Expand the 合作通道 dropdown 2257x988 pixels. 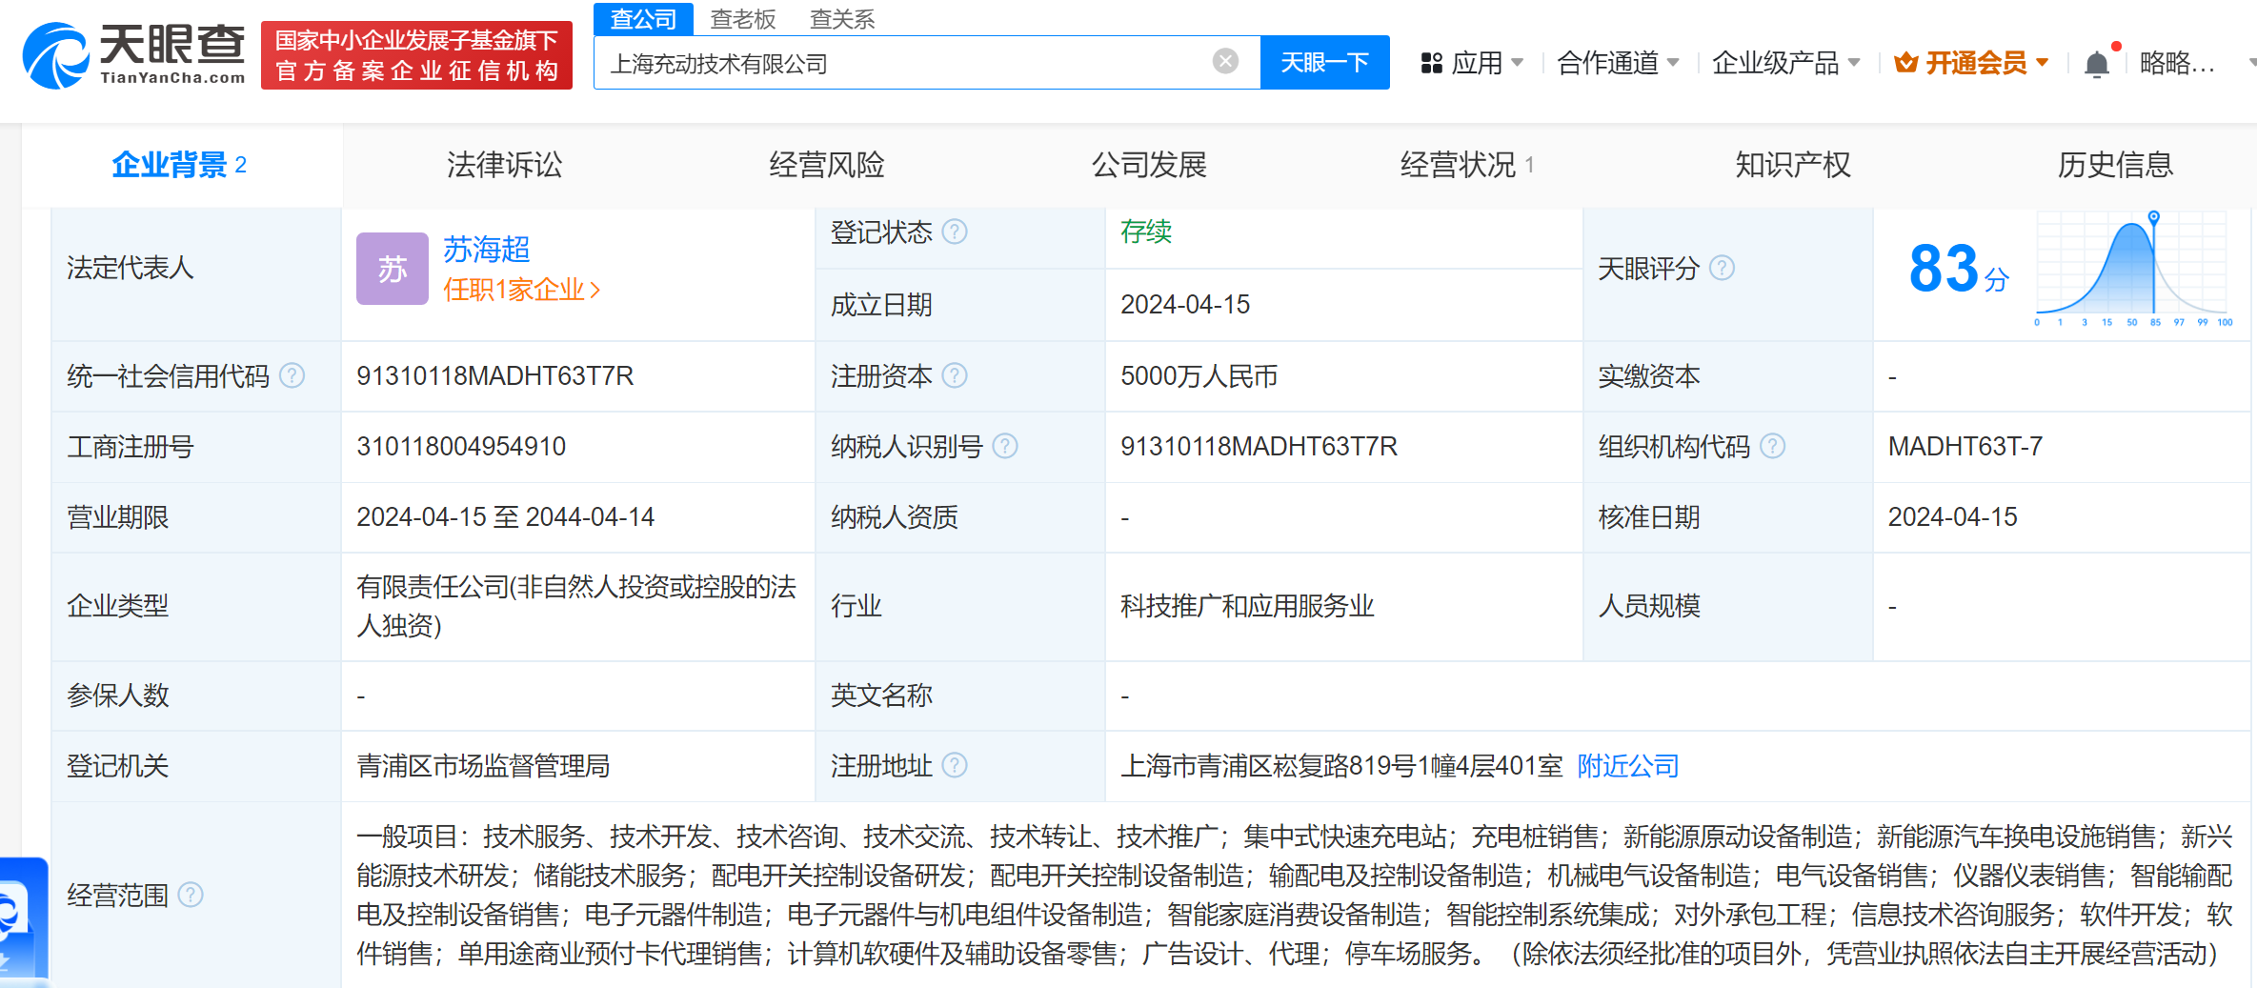(1617, 64)
